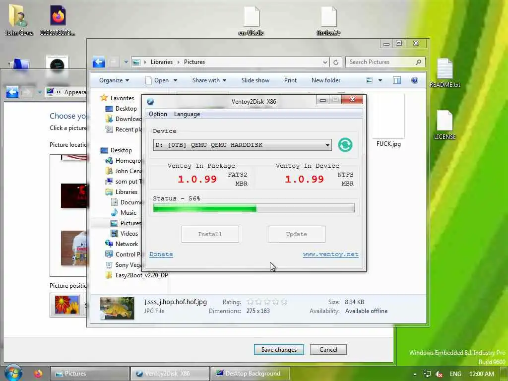Image resolution: width=508 pixels, height=381 pixels.
Task: Select the Music library
Action: [124, 212]
